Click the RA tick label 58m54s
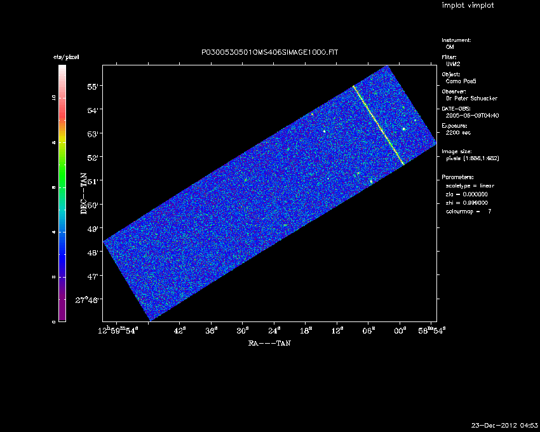 pos(432,331)
